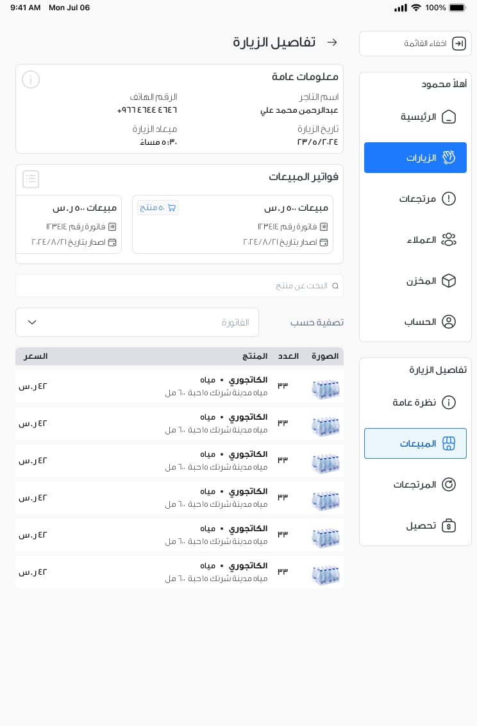Select the المبيعات tab

click(x=415, y=443)
